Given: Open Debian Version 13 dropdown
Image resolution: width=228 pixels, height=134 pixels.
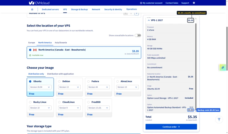Looking at the screenshot, I should [69, 87].
